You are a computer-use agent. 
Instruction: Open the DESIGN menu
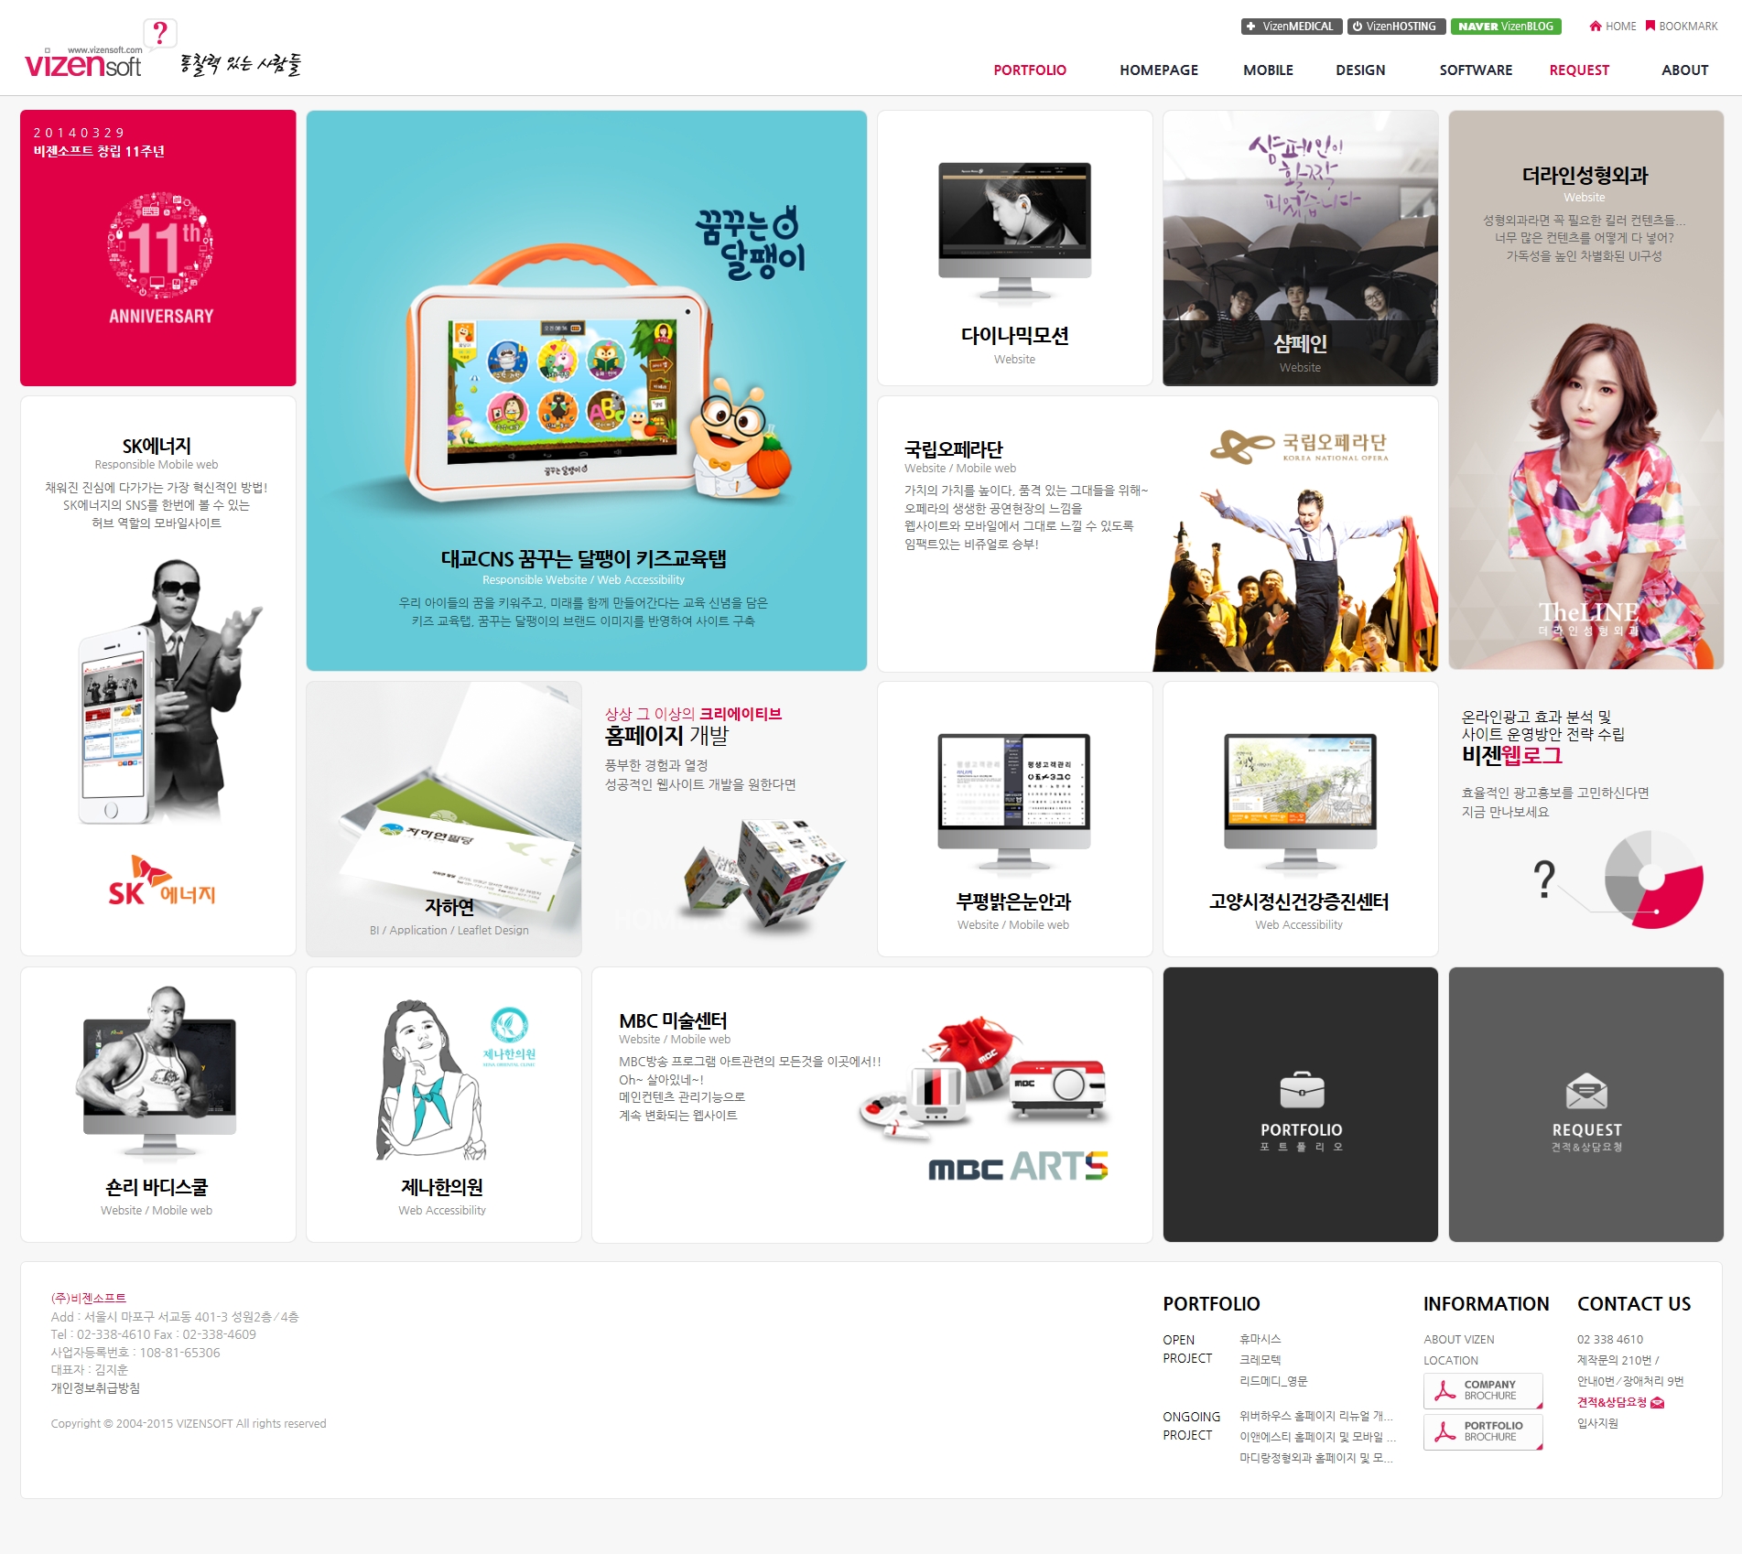pos(1360,70)
